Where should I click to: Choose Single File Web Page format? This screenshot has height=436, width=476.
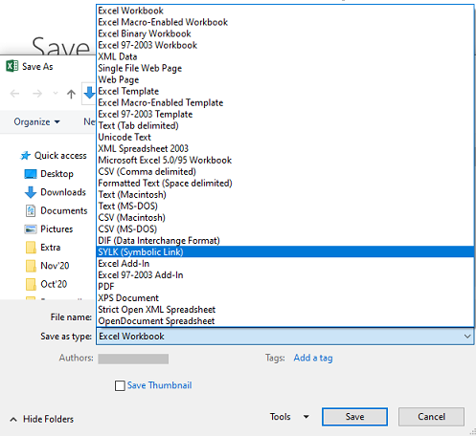[285, 68]
